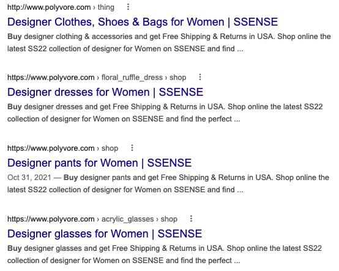Open three-dot menu beside floral_ruffle_dress › shop result
This screenshot has height=271, width=339.
[200, 77]
